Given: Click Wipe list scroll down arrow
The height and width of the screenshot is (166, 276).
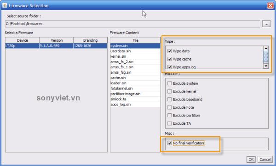Looking at the screenshot, I should coord(266,66).
